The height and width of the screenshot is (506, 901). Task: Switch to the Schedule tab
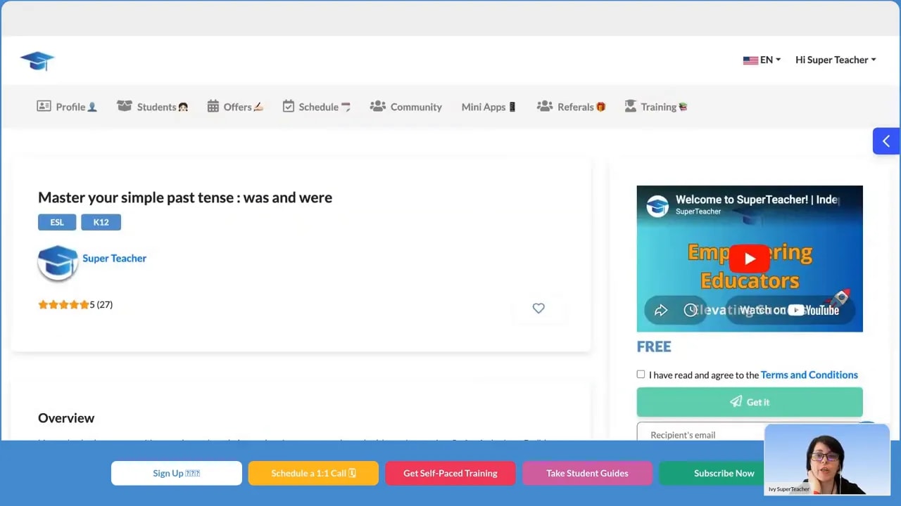coord(317,107)
